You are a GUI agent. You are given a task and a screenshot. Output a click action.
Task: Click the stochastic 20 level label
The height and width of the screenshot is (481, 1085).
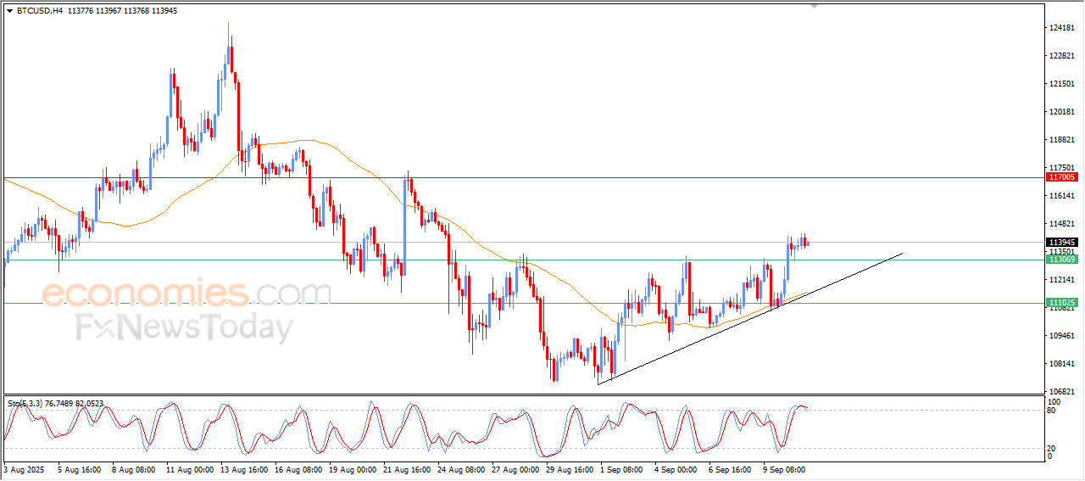point(1052,448)
